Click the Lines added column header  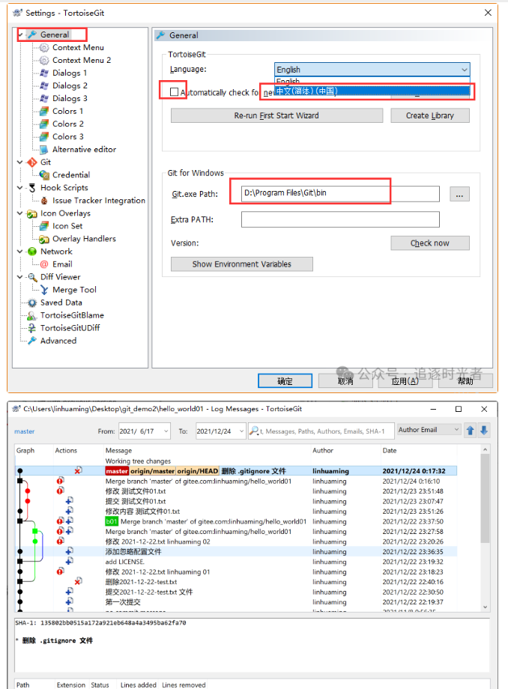[x=139, y=685]
